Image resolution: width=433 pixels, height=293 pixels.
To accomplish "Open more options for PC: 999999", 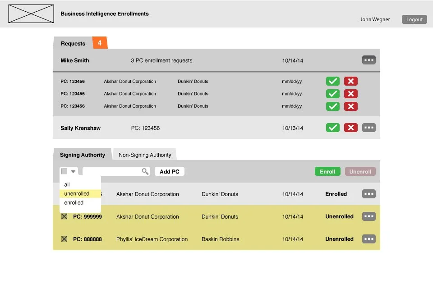I will pos(369,216).
